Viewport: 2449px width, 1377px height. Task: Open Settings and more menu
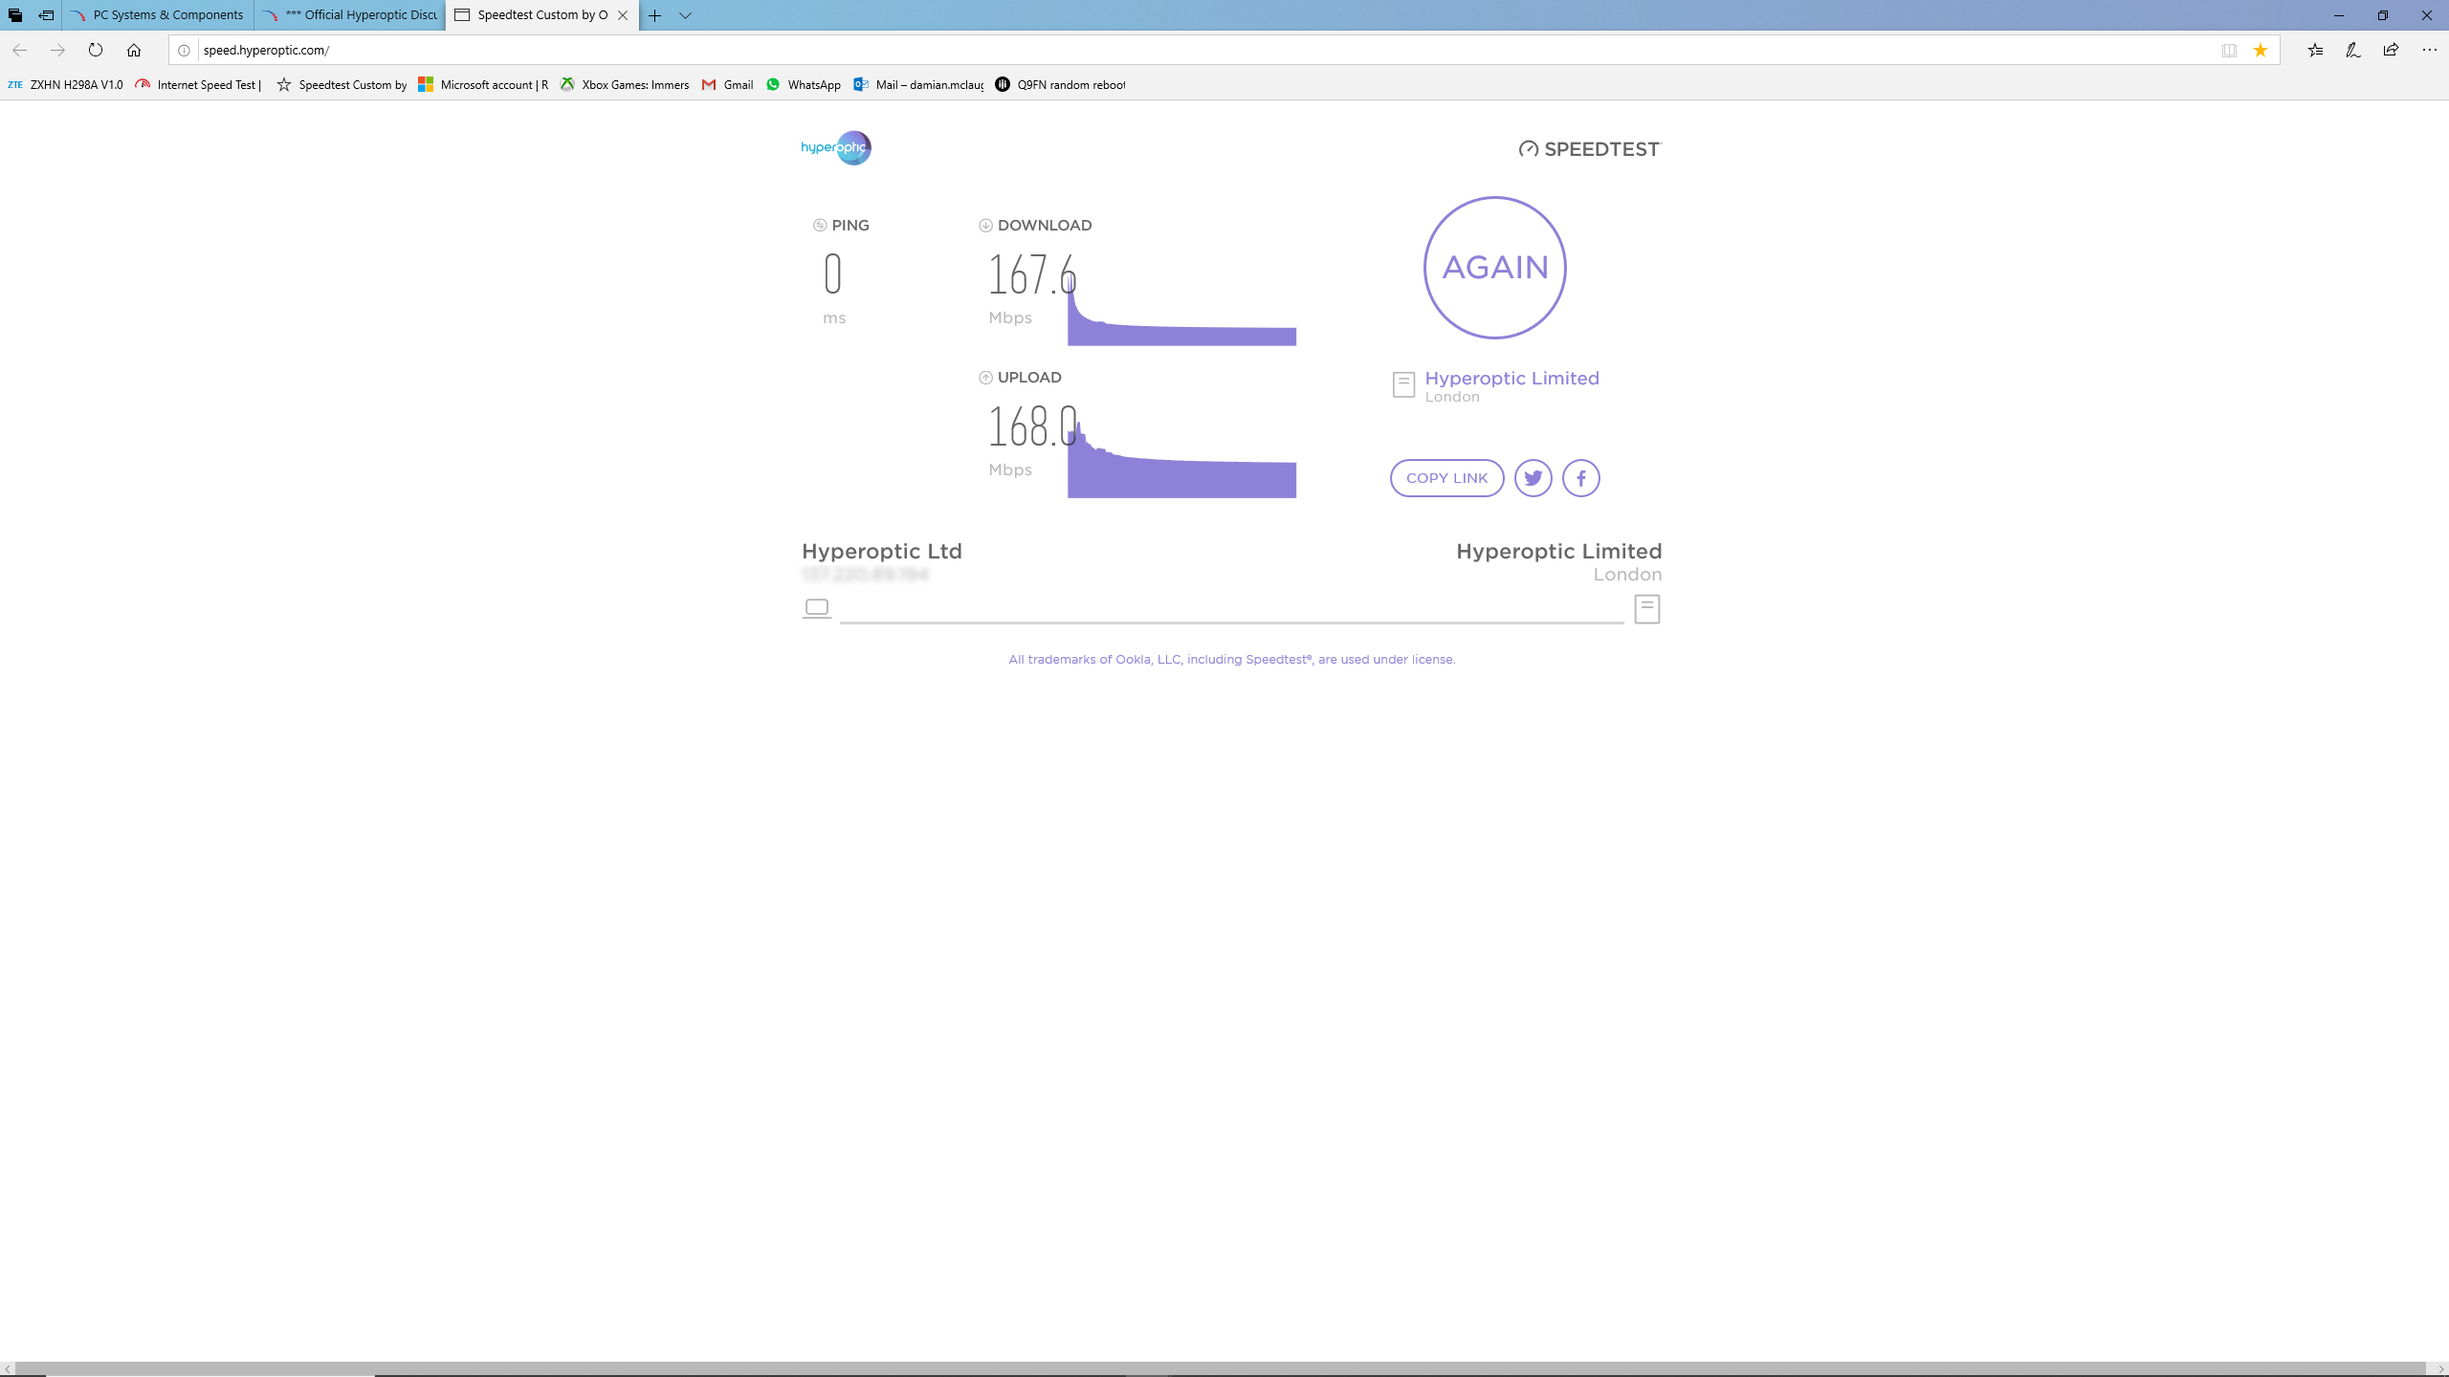pos(2429,50)
